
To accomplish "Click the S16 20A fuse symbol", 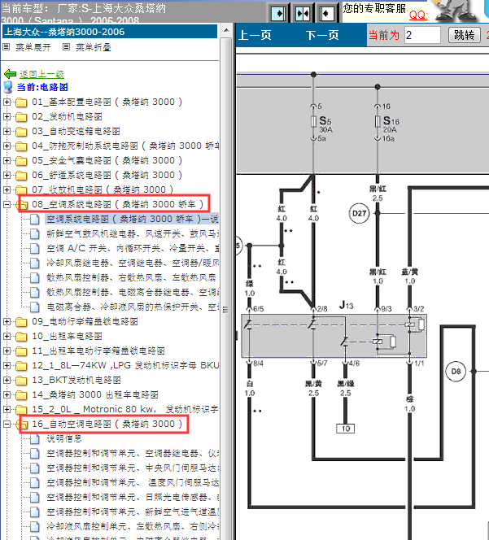I will click(378, 121).
